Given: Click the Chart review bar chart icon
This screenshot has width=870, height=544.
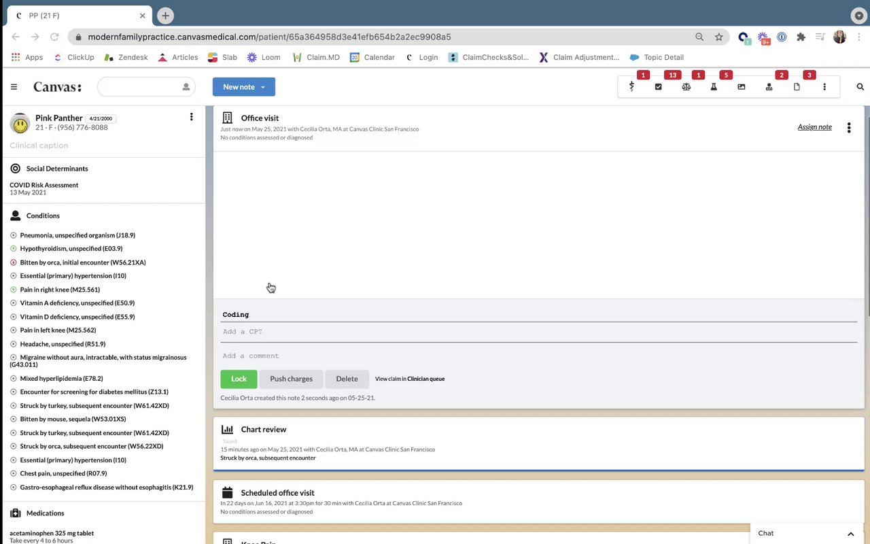Looking at the screenshot, I should (x=227, y=429).
